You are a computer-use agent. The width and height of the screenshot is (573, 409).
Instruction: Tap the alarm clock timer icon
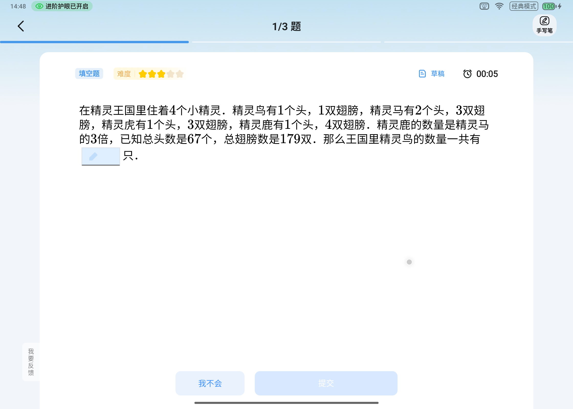tap(467, 74)
